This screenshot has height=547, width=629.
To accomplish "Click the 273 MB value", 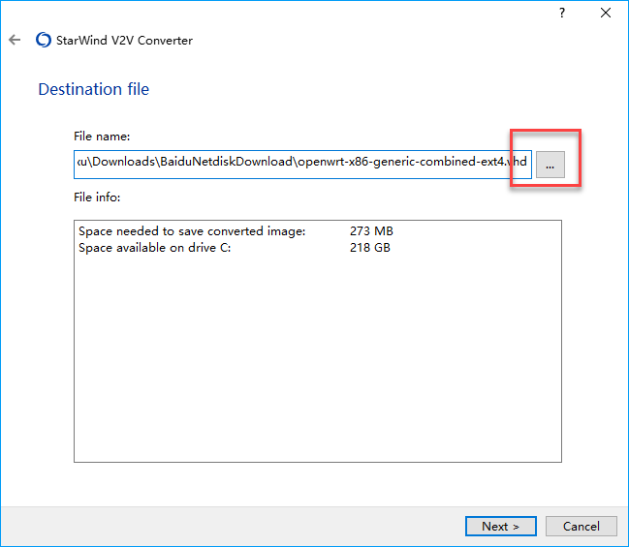I will tap(371, 231).
